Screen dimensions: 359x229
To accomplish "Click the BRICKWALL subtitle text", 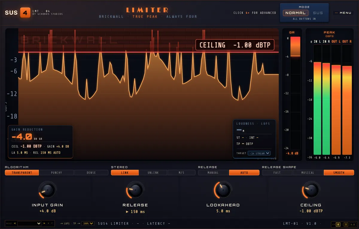I will pos(111,17).
